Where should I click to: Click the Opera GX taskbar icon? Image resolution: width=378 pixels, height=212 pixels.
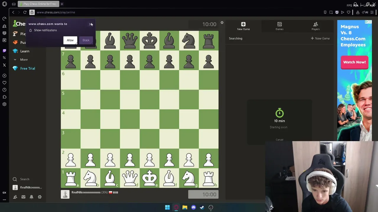(x=176, y=207)
